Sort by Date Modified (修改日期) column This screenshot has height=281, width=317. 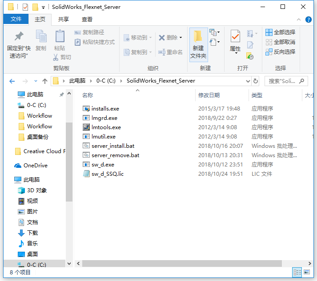pyautogui.click(x=209, y=95)
